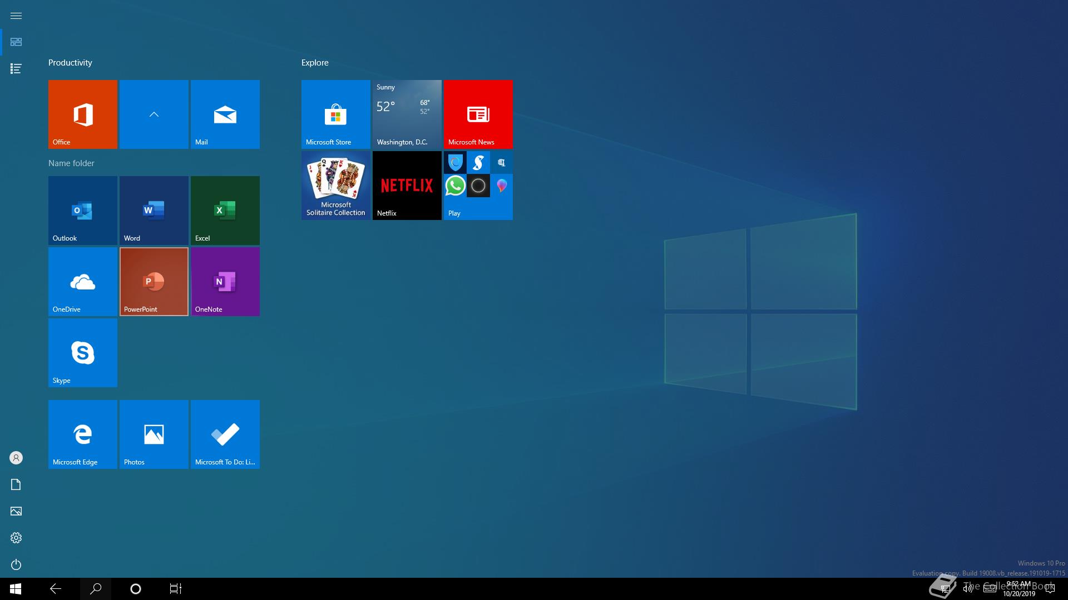Open the Documents folder shortcut
The height and width of the screenshot is (600, 1068).
pos(16,484)
